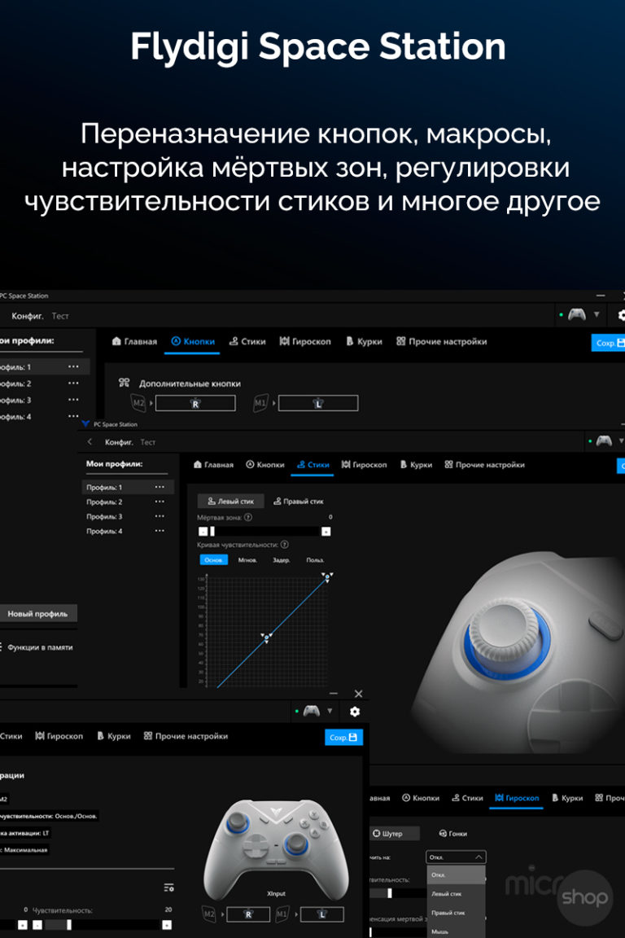Choose Правый стик from the open dropdown list
This screenshot has width=625, height=938.
click(456, 913)
